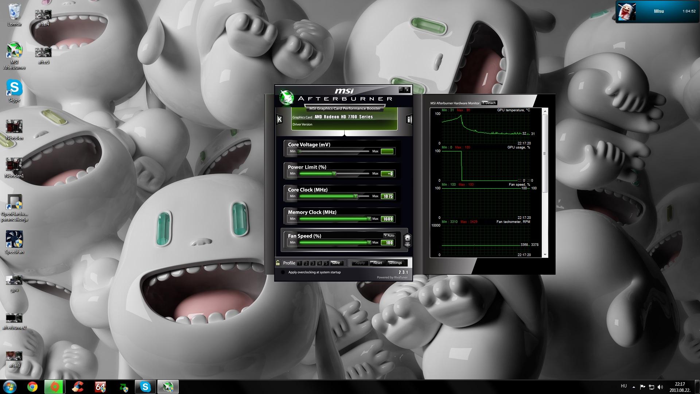Detach the Hardware Monitor panel
The image size is (700, 394).
489,103
